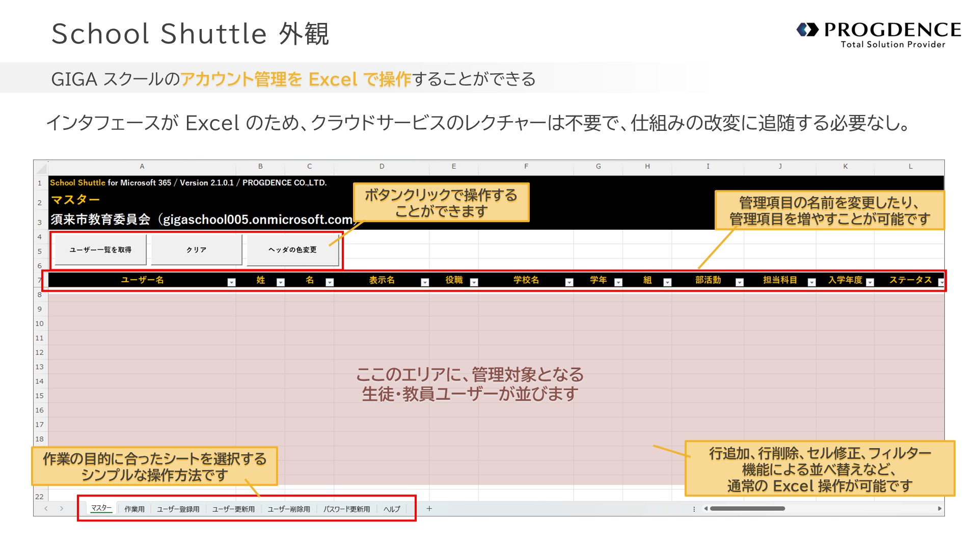Click the ステータス header cell
The width and height of the screenshot is (978, 550).
910,280
